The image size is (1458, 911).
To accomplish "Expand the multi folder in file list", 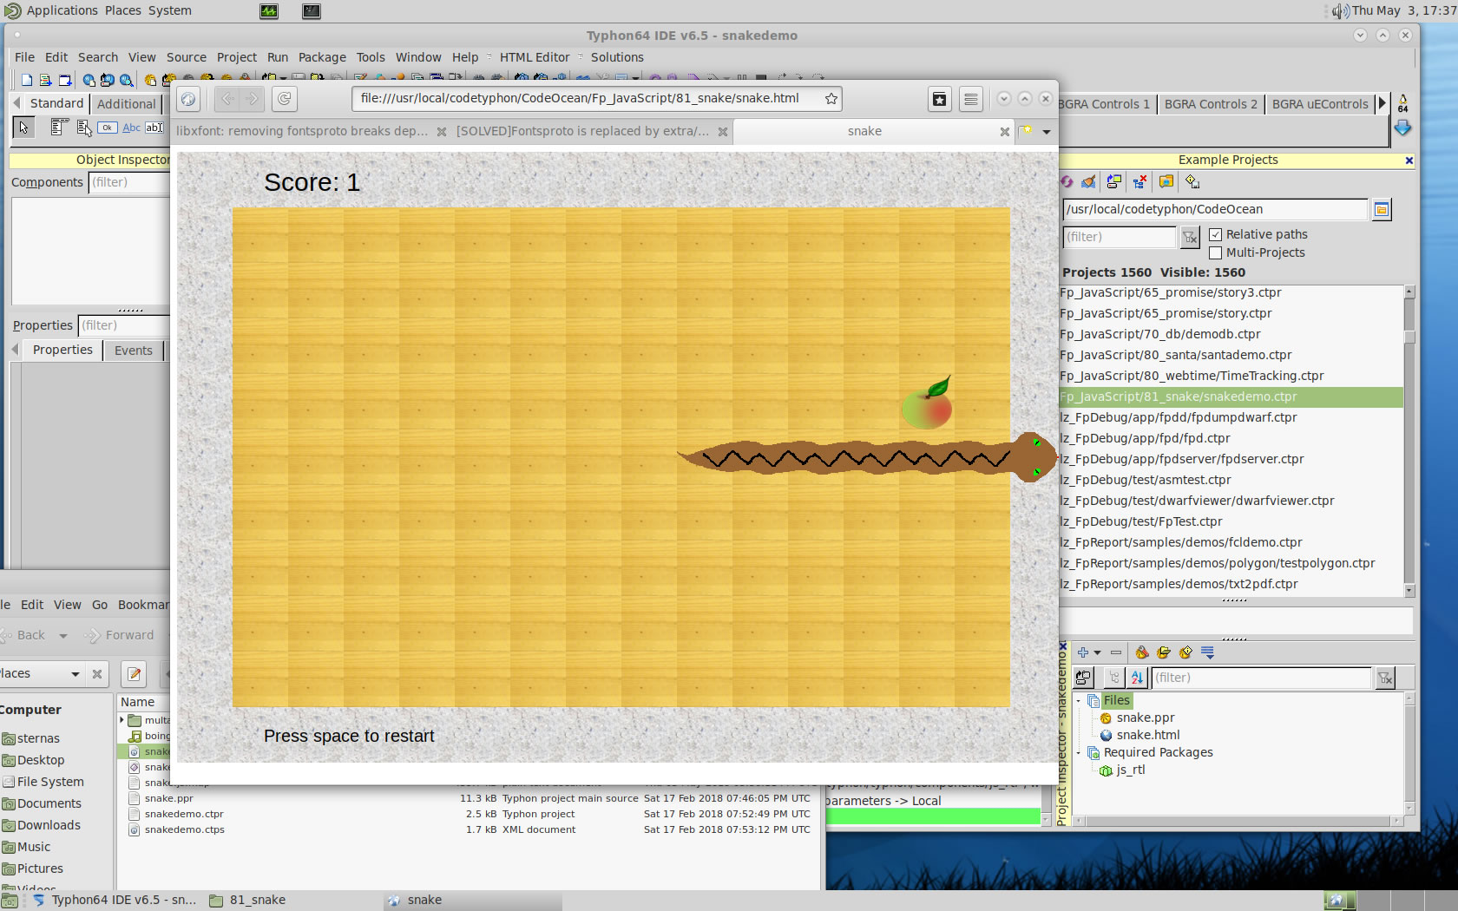I will click(121, 720).
